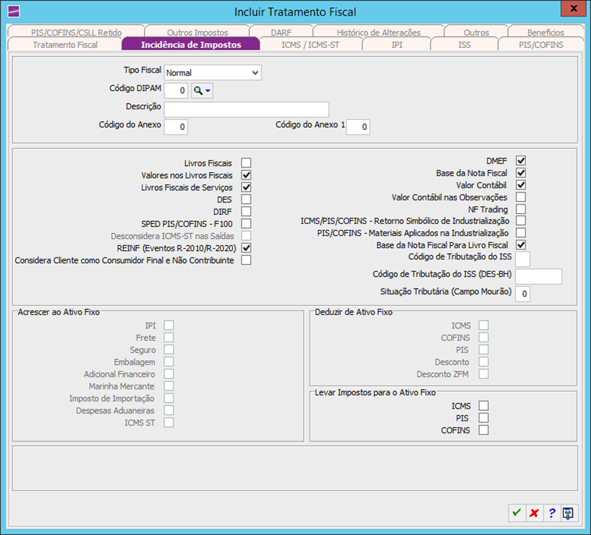This screenshot has width=591, height=535.
Task: Uncheck Valores nos Livros Fiscais
Action: pyautogui.click(x=246, y=175)
